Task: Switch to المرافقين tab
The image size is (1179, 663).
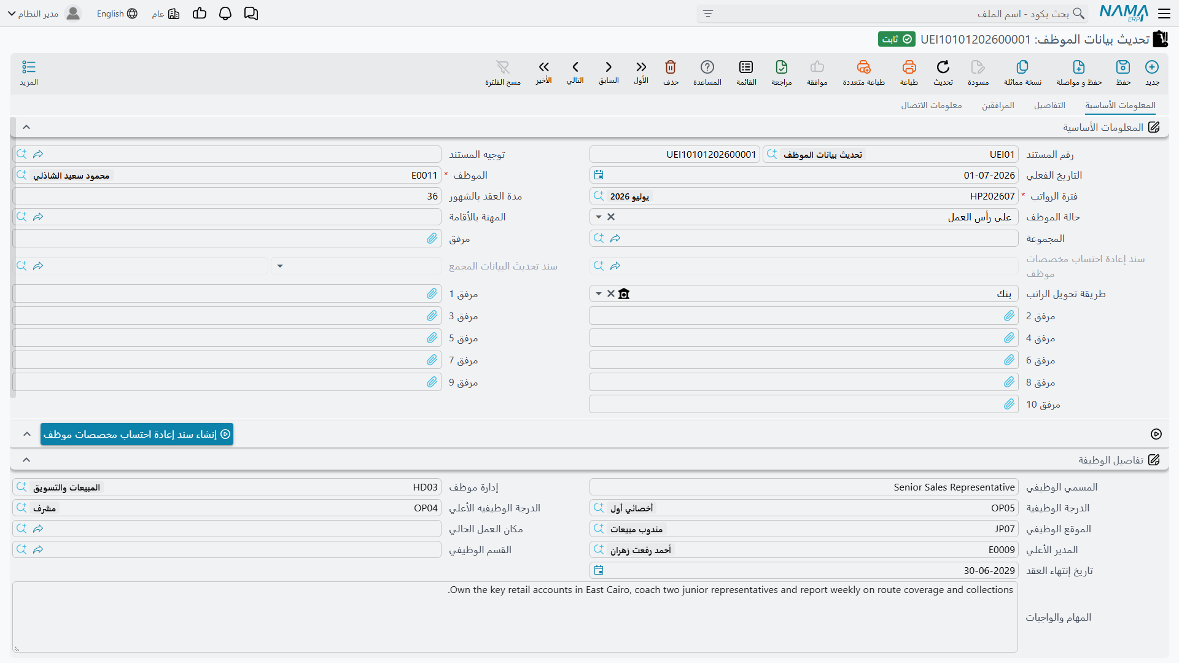Action: (x=998, y=106)
